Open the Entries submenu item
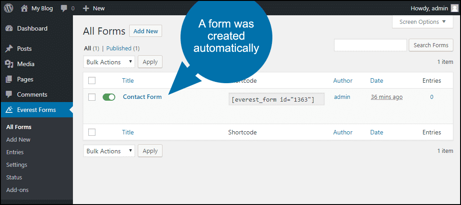461x205 pixels. coord(15,152)
